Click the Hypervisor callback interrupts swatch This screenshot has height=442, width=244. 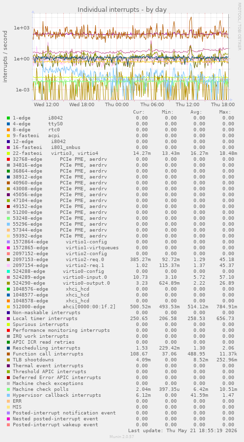pos(8,395)
